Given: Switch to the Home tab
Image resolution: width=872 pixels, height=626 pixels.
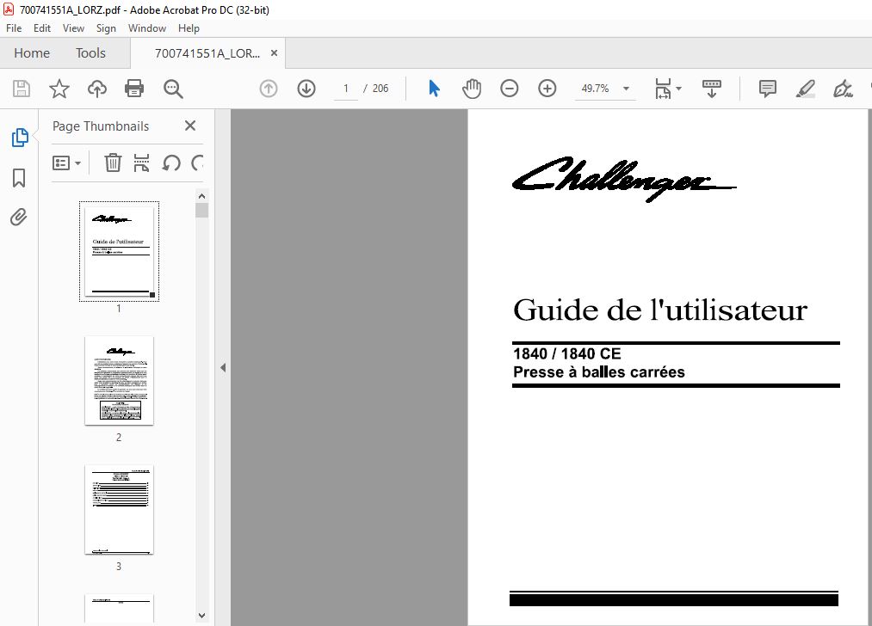Looking at the screenshot, I should [32, 52].
